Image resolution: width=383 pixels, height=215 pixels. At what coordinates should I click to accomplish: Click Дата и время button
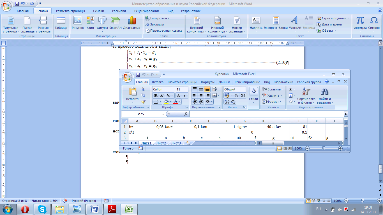329,24
